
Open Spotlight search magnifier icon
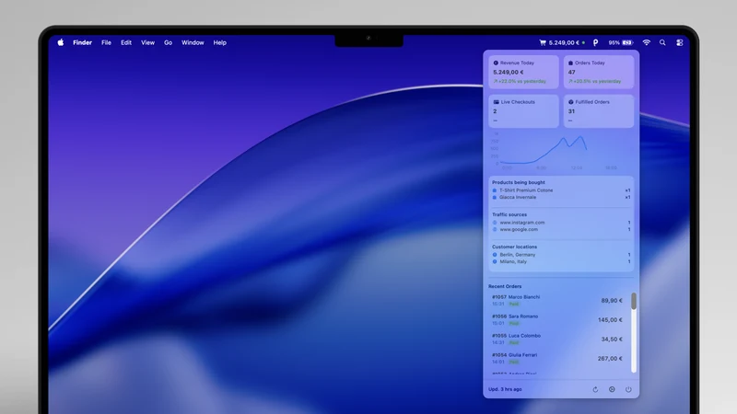[662, 42]
